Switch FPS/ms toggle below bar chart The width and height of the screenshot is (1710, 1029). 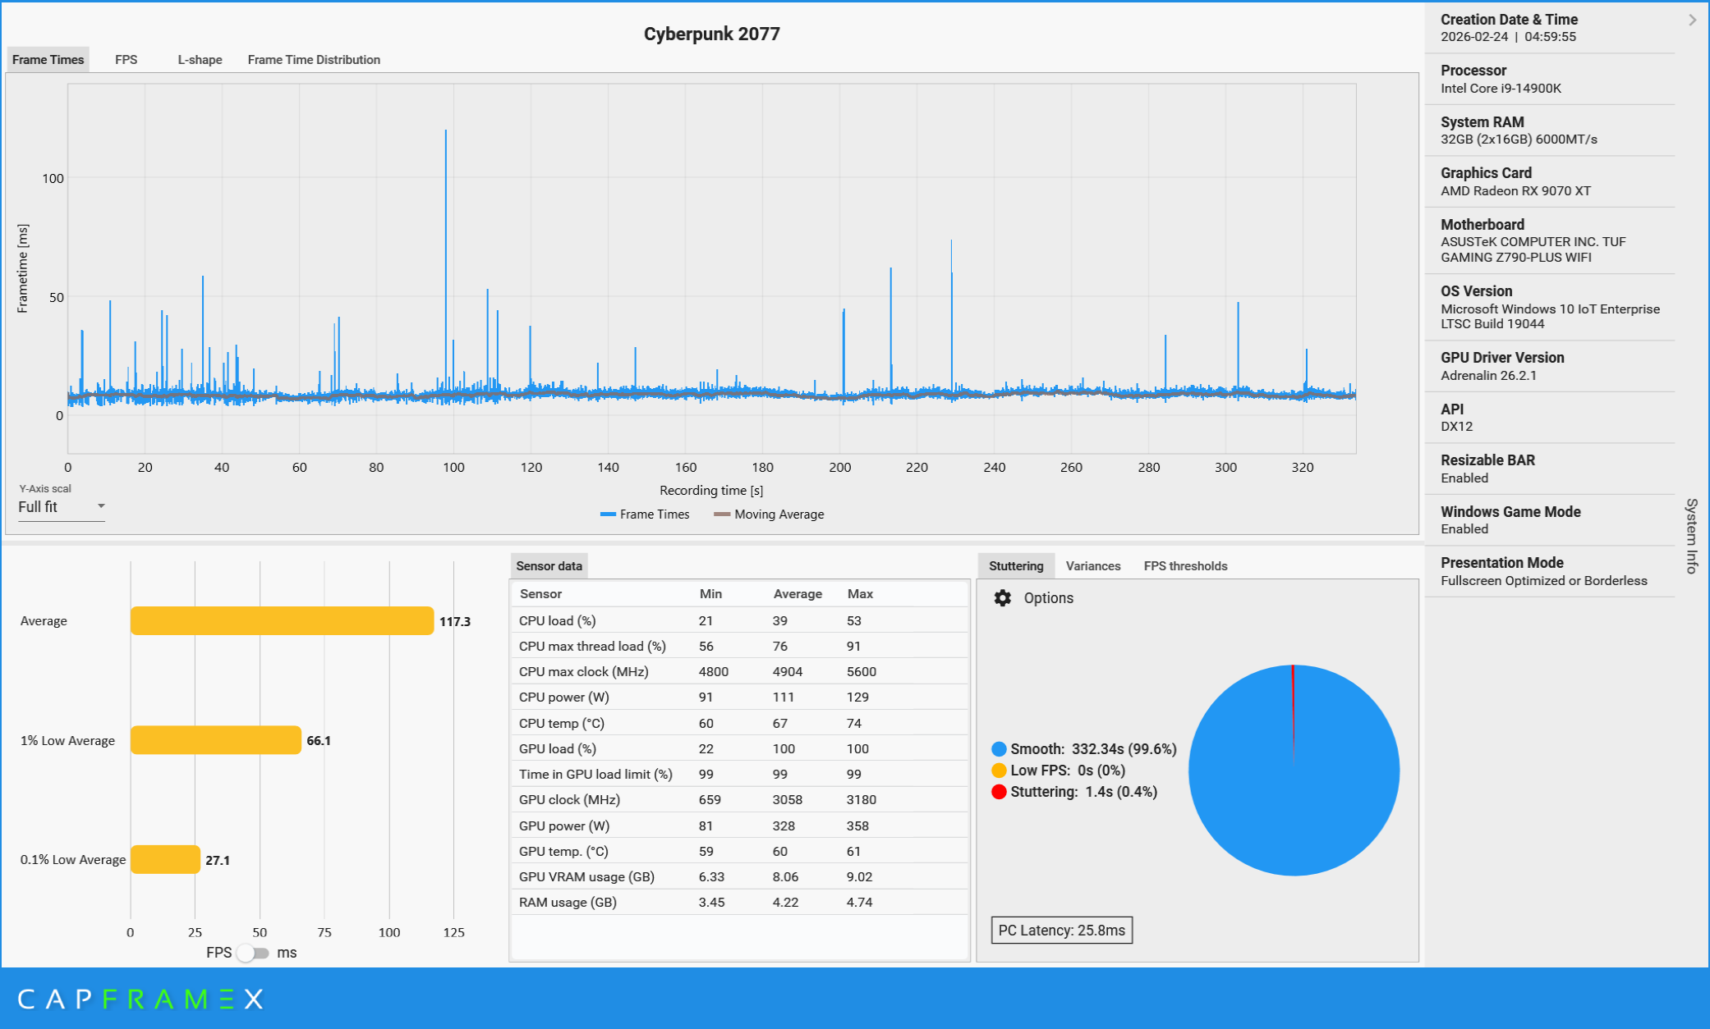(253, 953)
